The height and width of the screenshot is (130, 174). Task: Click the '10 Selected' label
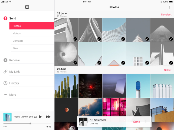pos(98,120)
